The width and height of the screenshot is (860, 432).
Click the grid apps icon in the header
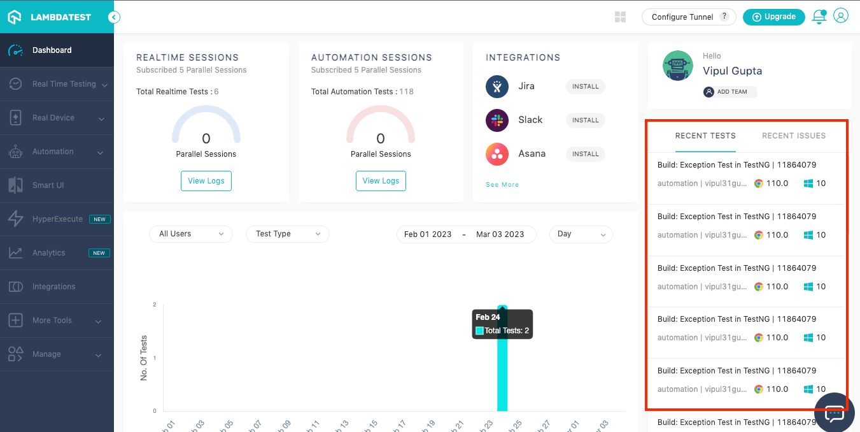click(x=620, y=17)
